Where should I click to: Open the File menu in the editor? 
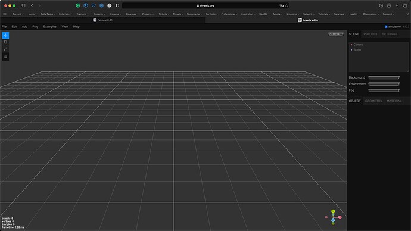coord(4,27)
